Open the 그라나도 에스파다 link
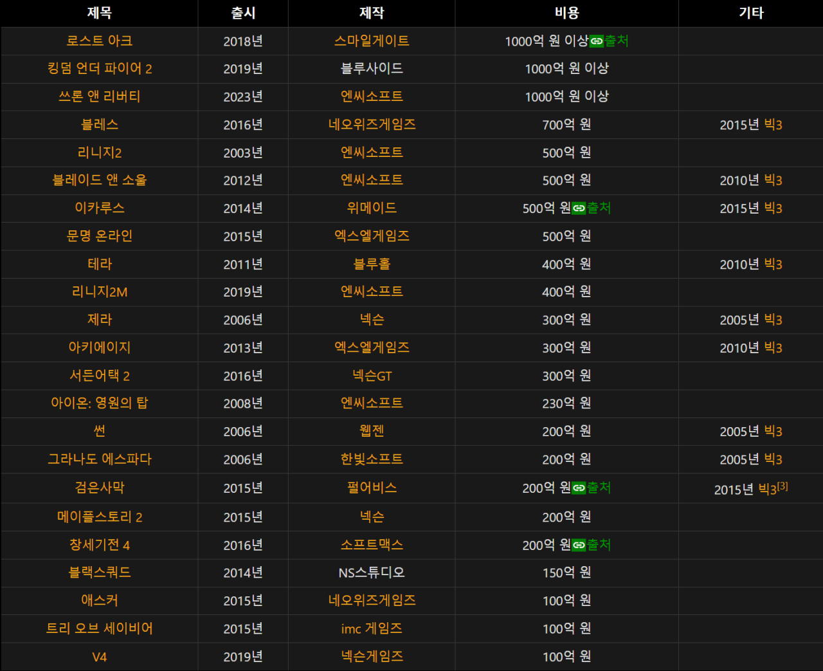The width and height of the screenshot is (823, 671). point(100,459)
